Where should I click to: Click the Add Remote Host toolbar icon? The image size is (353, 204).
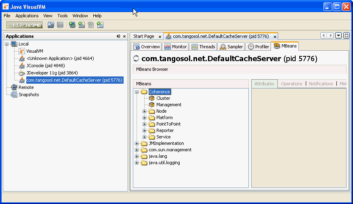pyautogui.click(x=72, y=25)
